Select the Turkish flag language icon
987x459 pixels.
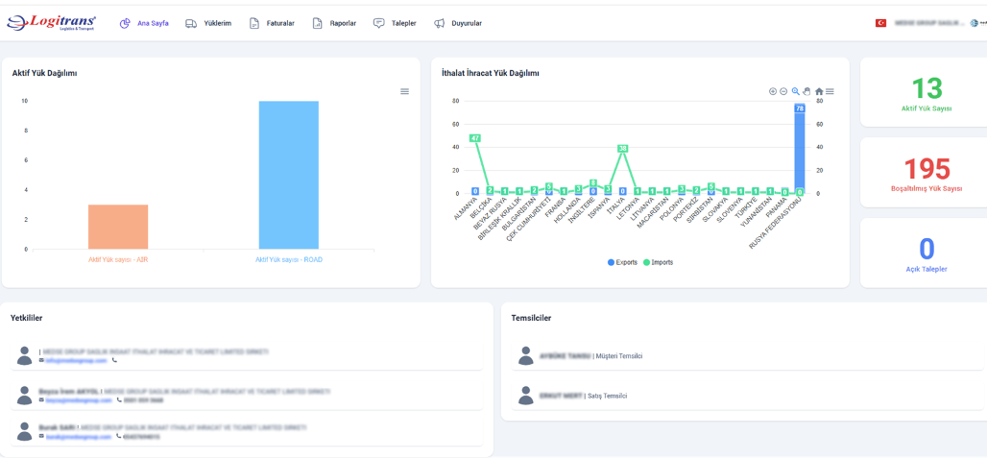880,23
